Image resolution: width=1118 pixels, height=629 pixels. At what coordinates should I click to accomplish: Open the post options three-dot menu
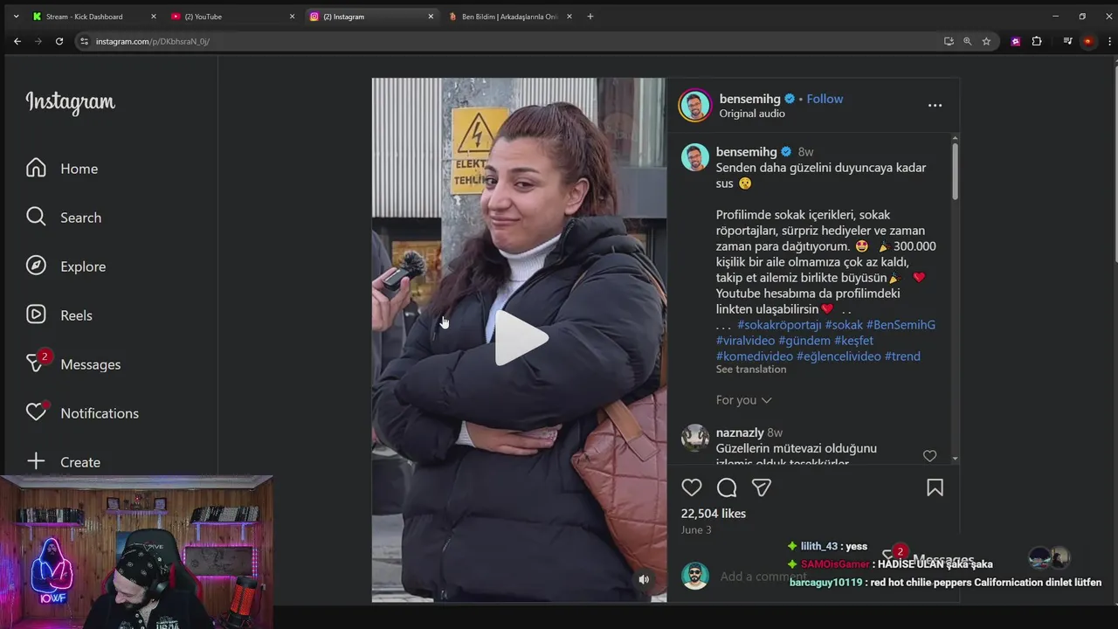click(x=935, y=106)
